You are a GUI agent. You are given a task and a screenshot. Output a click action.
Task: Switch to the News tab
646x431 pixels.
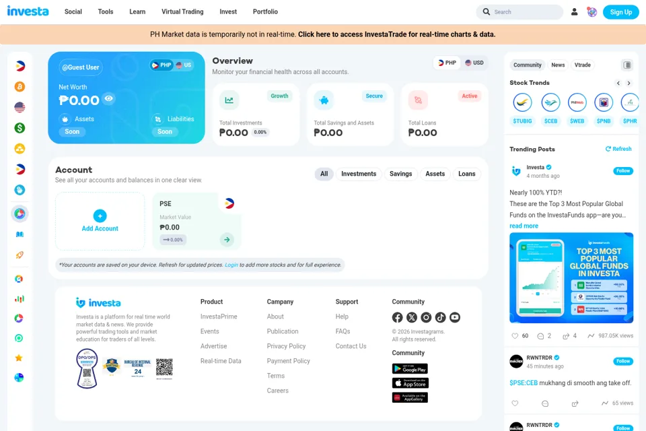pyautogui.click(x=558, y=65)
